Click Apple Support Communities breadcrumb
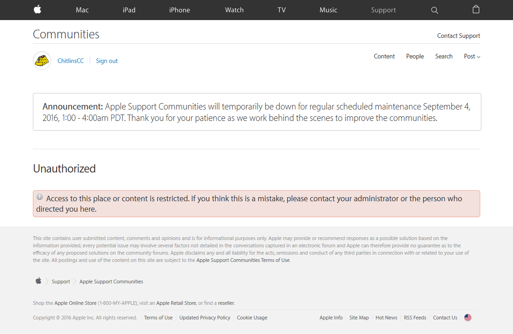Screen dimensions: 513x334 pyautogui.click(x=111, y=282)
